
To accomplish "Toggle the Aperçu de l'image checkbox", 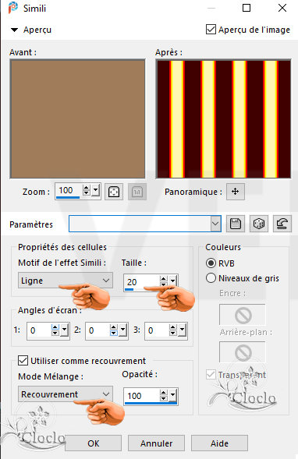I will pyautogui.click(x=211, y=30).
